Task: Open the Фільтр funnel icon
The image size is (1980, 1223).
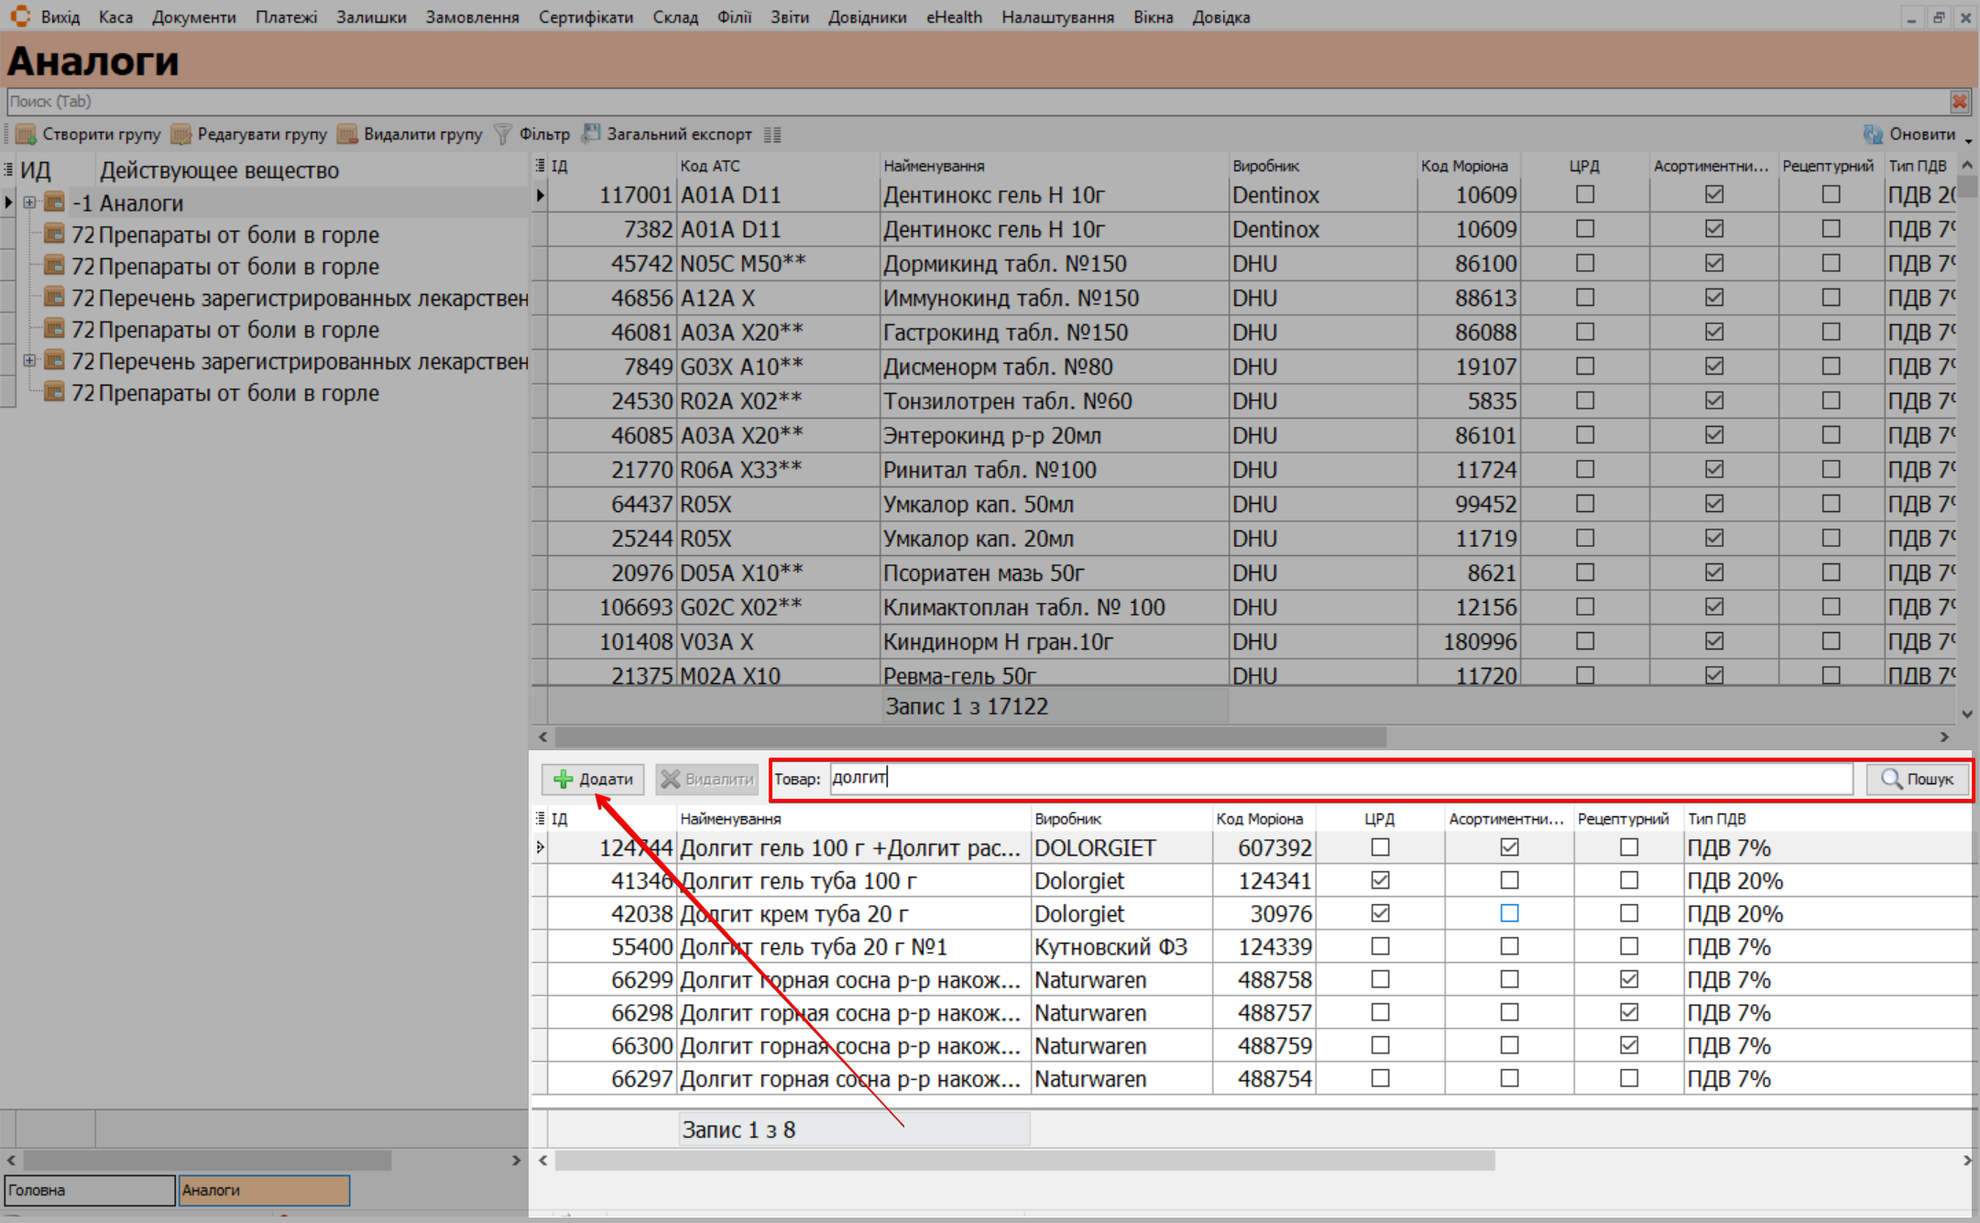Action: click(503, 135)
